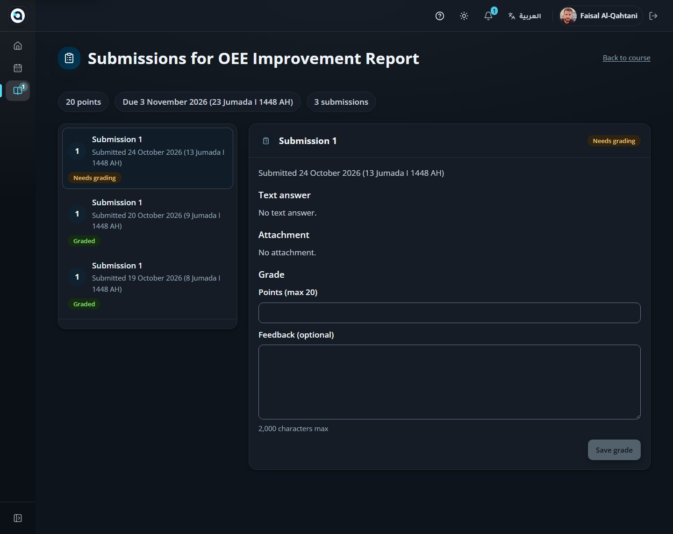
Task: Click the Submissions for OEE Improvement Report heading
Action: (x=253, y=58)
